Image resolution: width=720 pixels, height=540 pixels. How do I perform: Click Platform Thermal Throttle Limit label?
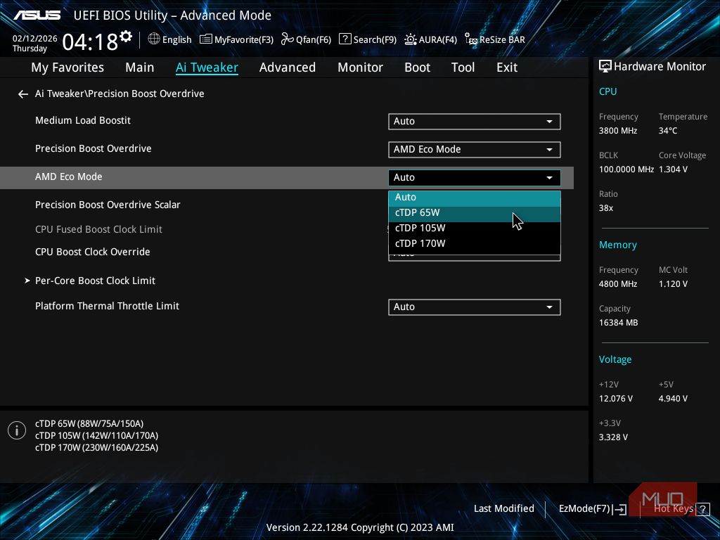point(107,307)
